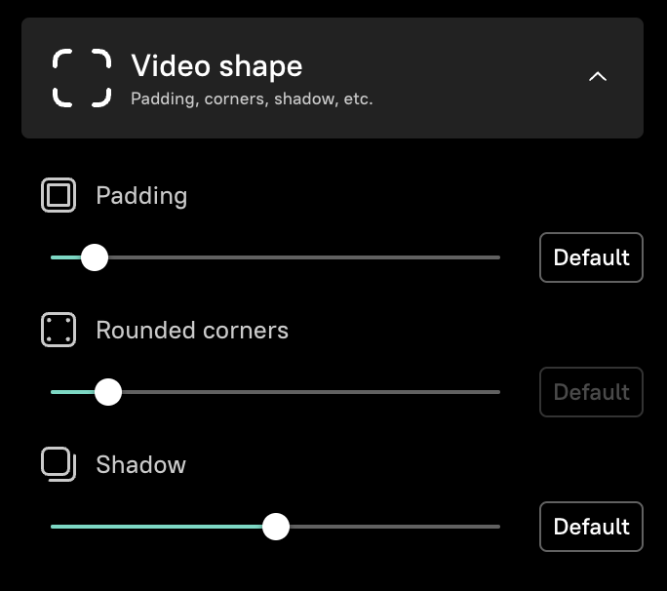Click the Shadow label text
Screen dimensions: 667x591
click(140, 465)
